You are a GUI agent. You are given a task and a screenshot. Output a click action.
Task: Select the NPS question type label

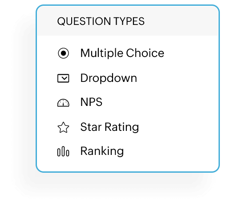point(91,102)
